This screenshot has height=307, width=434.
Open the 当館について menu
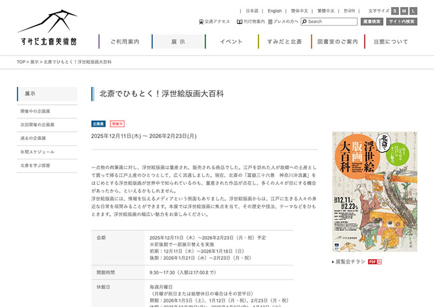[391, 42]
